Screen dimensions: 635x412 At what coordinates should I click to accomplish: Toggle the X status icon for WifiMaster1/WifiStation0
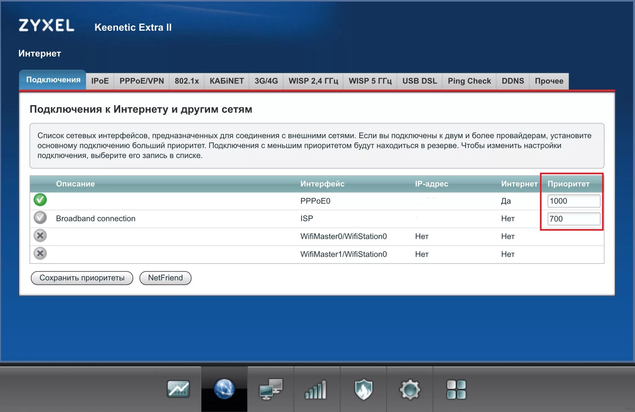click(40, 253)
